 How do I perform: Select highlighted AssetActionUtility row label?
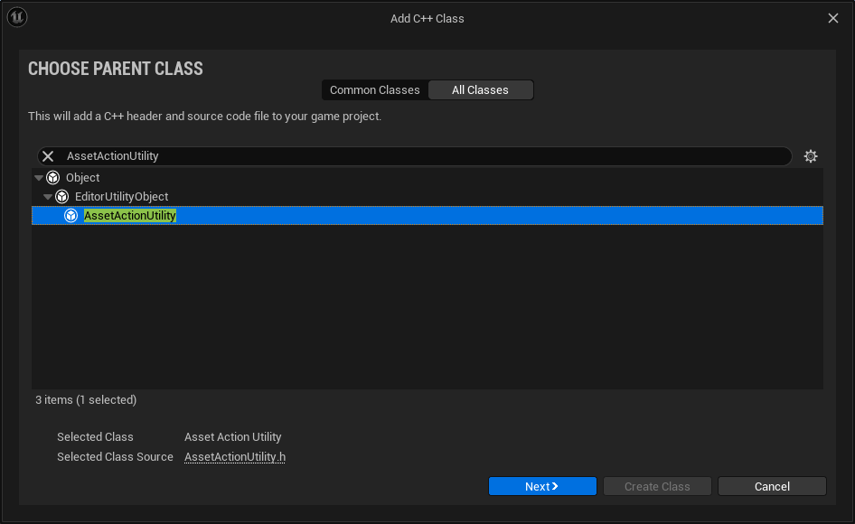point(130,216)
